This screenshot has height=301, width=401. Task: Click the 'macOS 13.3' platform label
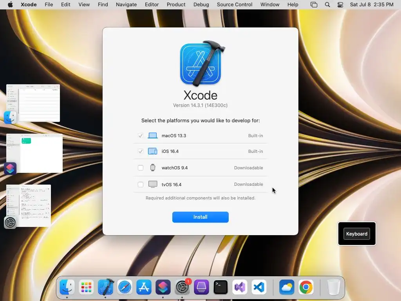coord(173,136)
